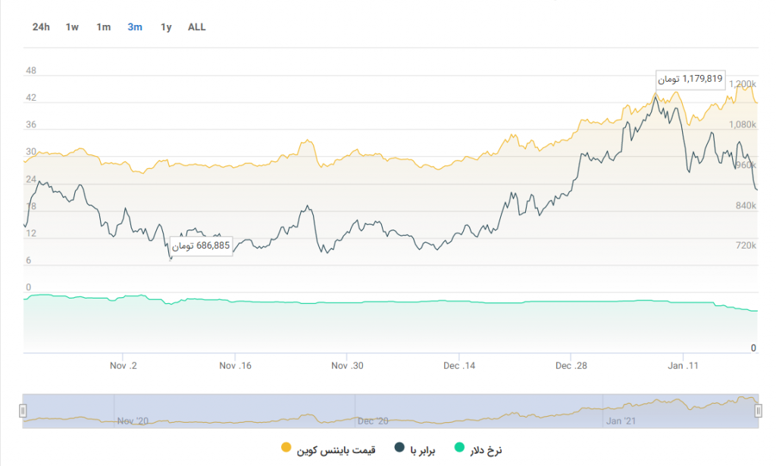Click the 1,179,819 تومان price tooltip
The image size is (776, 466).
[x=690, y=79]
